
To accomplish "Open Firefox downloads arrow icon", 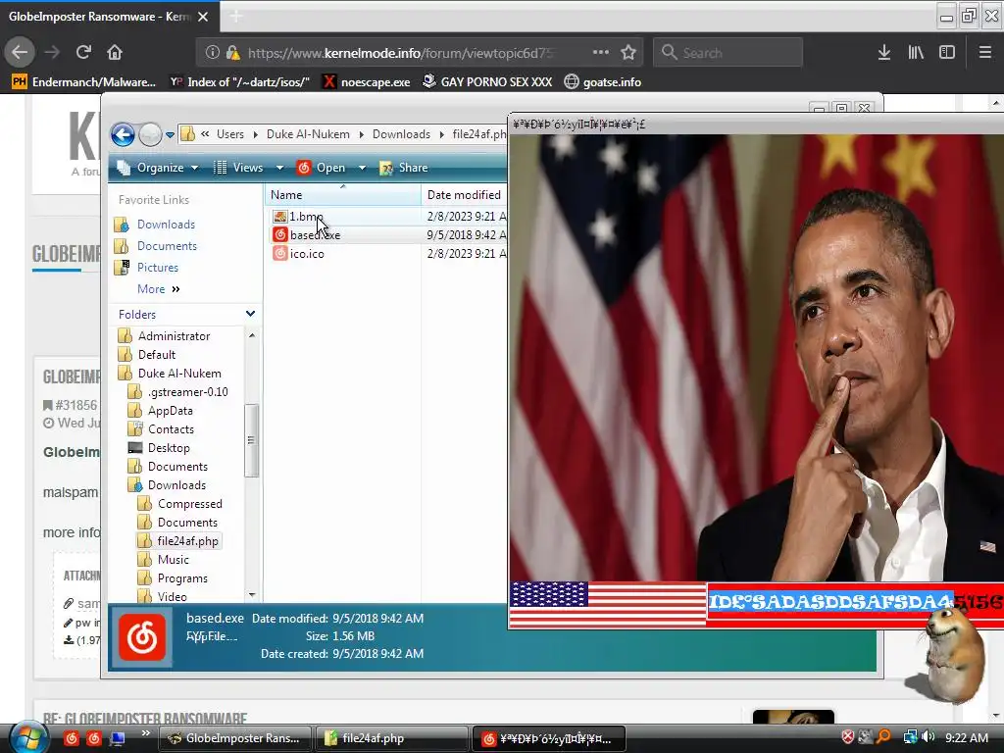I will point(883,53).
